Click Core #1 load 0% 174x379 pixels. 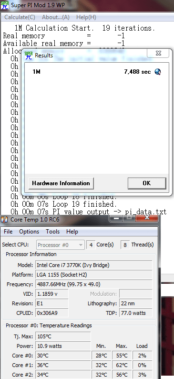point(142,365)
